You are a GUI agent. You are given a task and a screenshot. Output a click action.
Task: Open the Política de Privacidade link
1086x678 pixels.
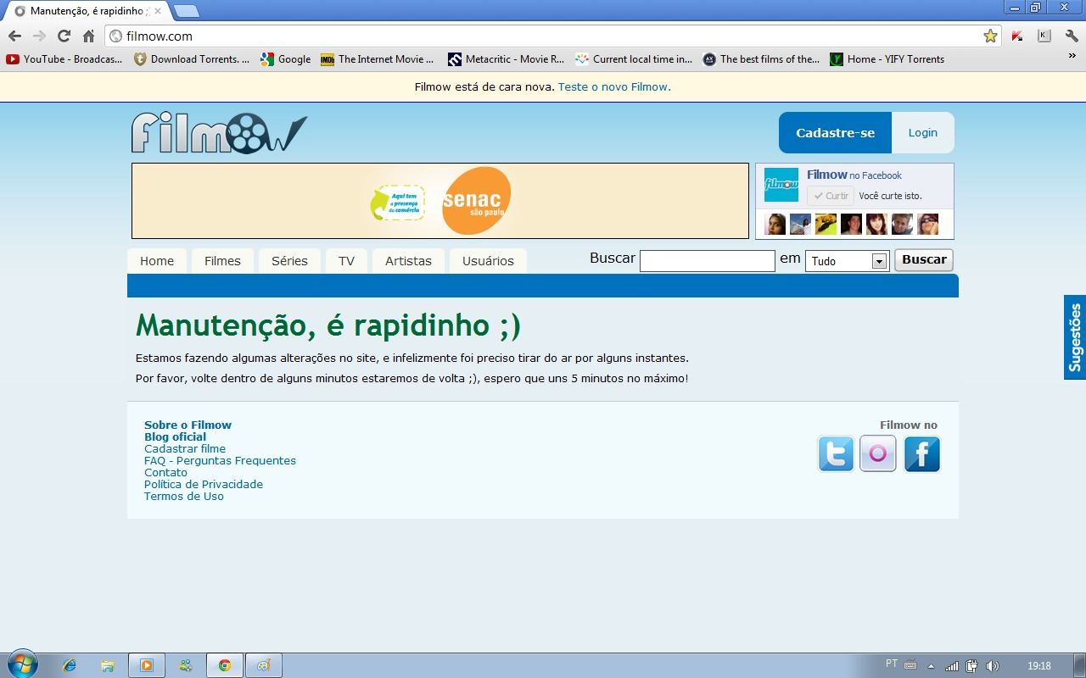pos(204,484)
